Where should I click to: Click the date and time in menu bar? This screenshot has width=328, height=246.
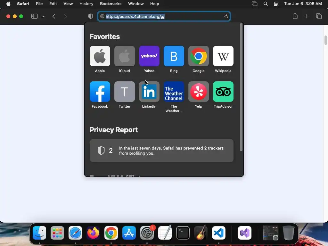coord(303,4)
